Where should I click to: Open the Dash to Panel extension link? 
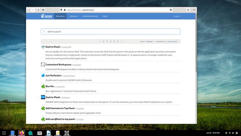click(x=53, y=47)
